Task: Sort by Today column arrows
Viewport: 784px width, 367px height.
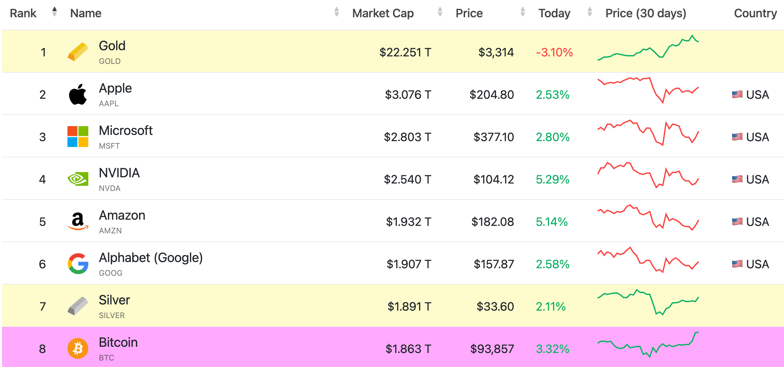Action: click(589, 12)
